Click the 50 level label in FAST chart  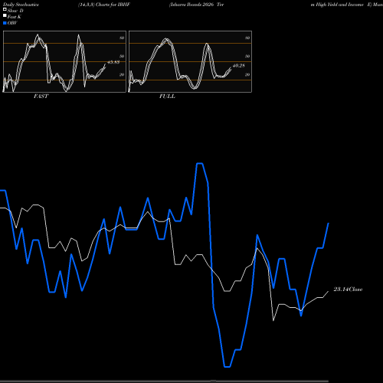pyautogui.click(x=122, y=56)
